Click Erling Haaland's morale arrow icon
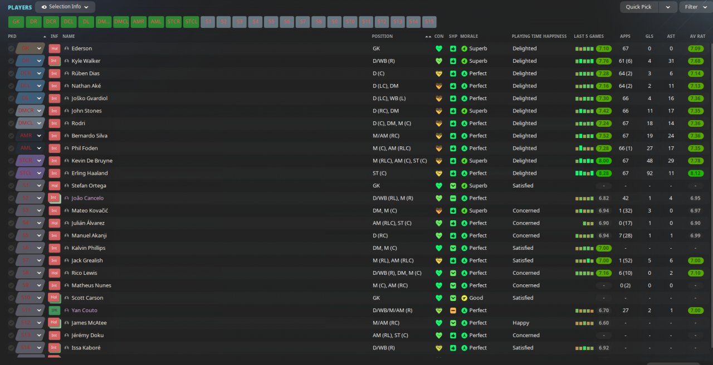 [465, 173]
